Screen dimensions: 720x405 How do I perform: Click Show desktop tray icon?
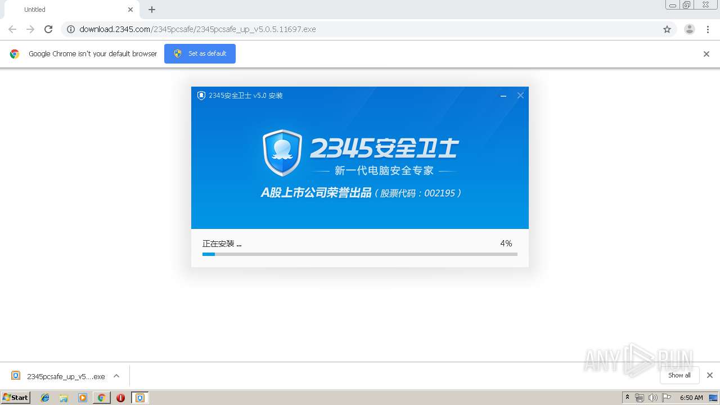[x=713, y=398]
